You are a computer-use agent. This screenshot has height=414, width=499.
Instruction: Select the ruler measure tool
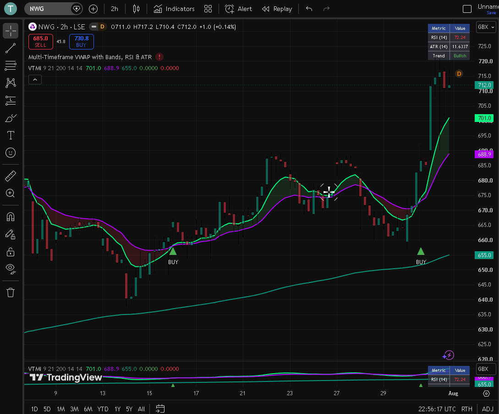(x=11, y=176)
